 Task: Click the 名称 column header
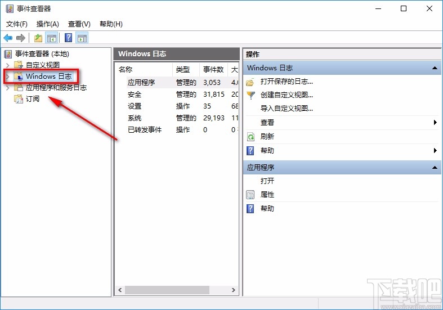(144, 69)
